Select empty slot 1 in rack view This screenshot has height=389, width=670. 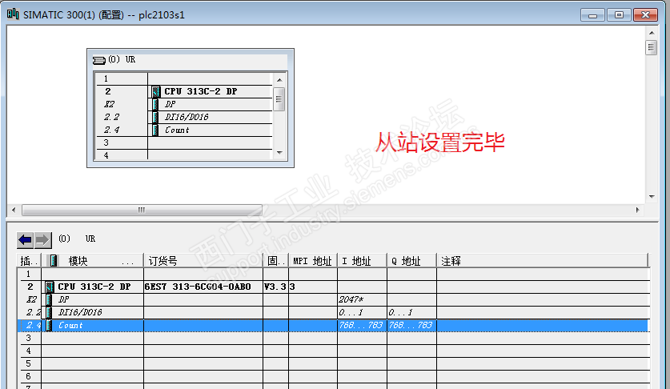click(x=184, y=78)
